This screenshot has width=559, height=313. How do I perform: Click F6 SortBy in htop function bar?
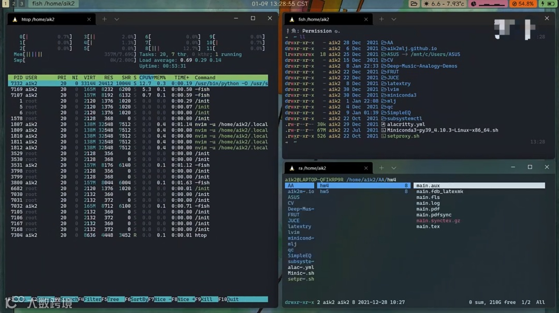[x=137, y=300]
